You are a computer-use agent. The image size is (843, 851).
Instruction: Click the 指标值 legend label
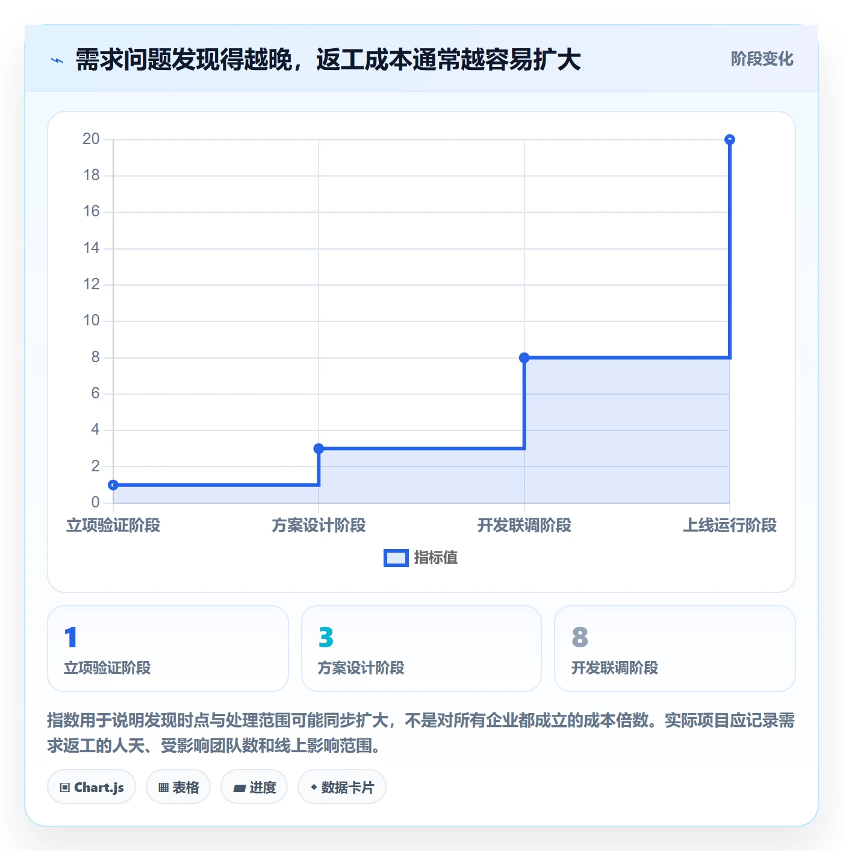pos(436,558)
